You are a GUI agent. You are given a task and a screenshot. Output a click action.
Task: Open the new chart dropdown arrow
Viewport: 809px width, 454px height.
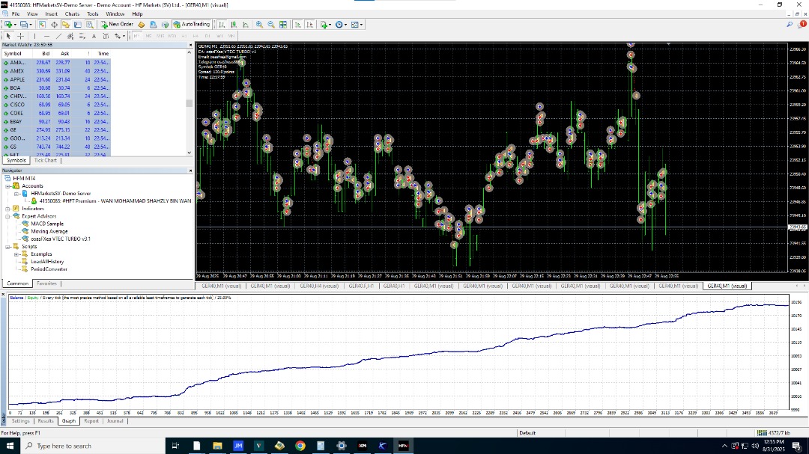pyautogui.click(x=15, y=24)
